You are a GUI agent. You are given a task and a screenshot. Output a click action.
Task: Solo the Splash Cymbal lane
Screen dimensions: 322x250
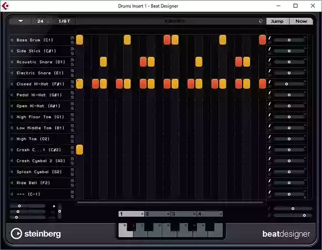tap(72, 174)
